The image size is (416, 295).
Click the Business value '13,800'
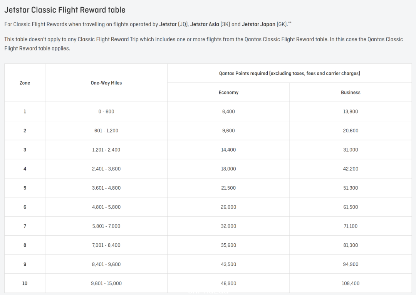[x=351, y=111]
